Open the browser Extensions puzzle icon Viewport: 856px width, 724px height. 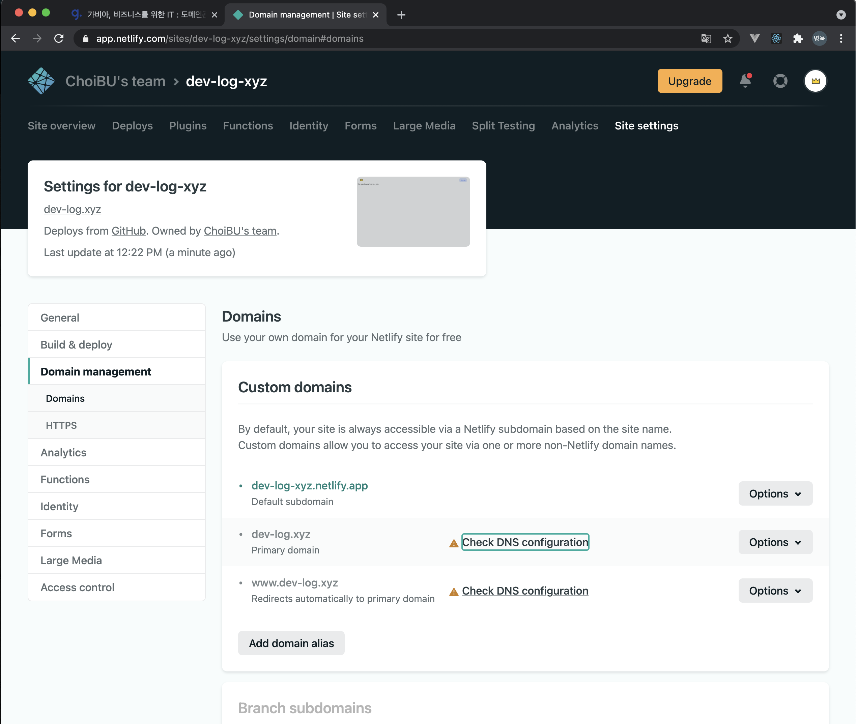pos(797,38)
